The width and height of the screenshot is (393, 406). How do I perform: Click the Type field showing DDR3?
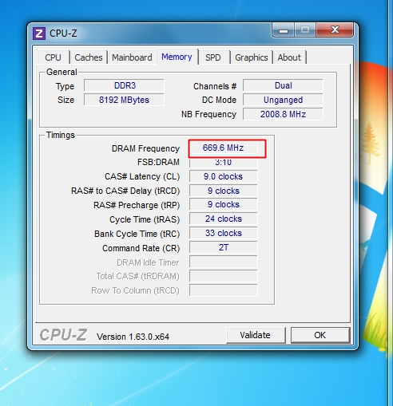click(124, 85)
